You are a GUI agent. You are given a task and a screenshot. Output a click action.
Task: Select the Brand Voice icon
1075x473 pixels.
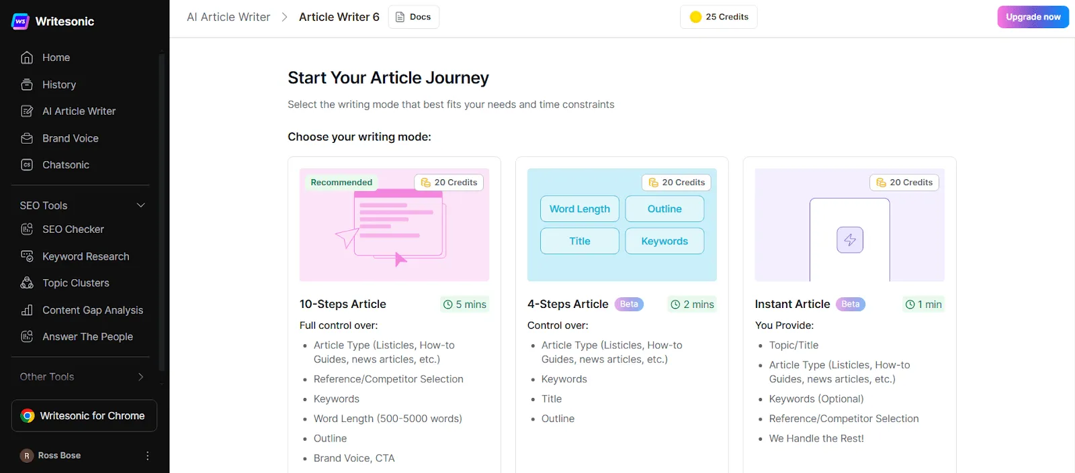(x=27, y=138)
